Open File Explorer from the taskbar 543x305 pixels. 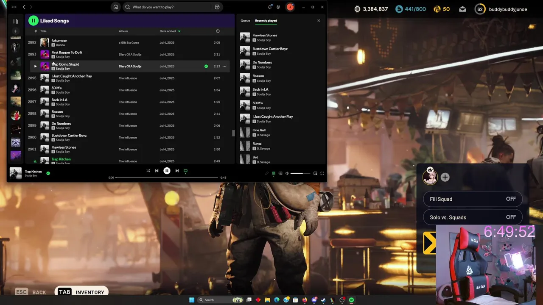pos(267,300)
